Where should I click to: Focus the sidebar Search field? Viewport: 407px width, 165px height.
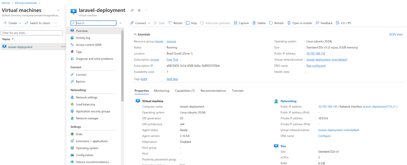point(93,23)
